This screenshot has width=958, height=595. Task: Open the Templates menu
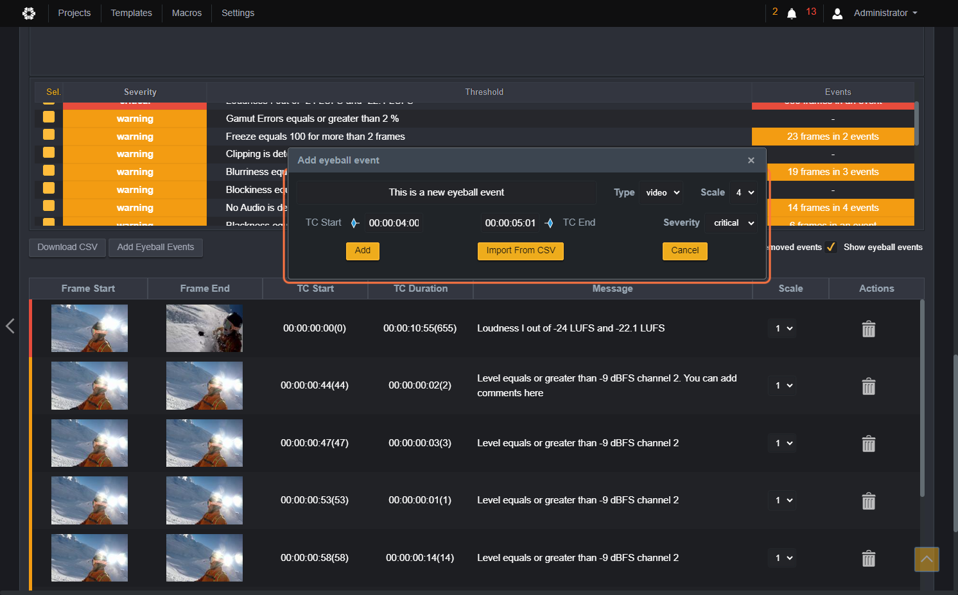[x=132, y=13]
